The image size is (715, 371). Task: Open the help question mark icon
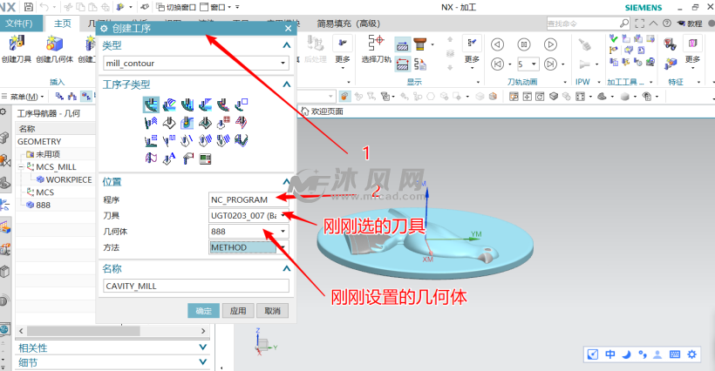[x=667, y=24]
